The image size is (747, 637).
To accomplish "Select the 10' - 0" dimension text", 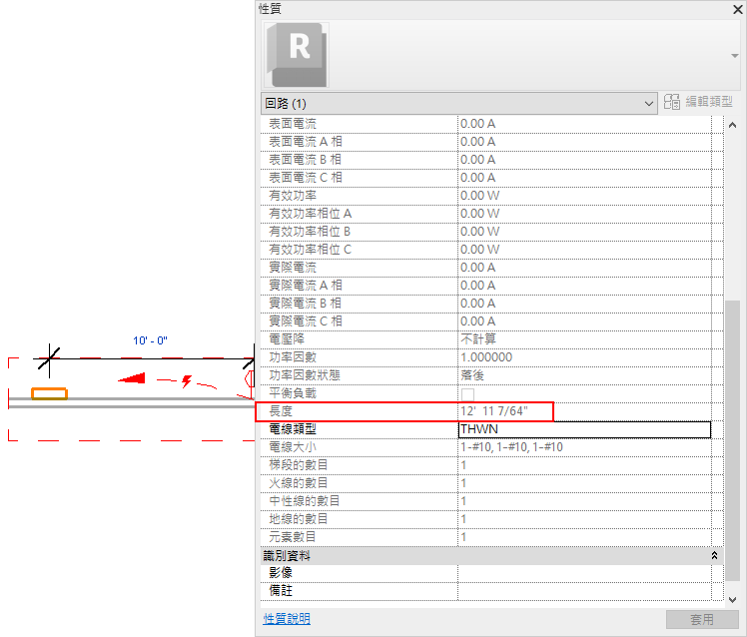I will pos(150,340).
